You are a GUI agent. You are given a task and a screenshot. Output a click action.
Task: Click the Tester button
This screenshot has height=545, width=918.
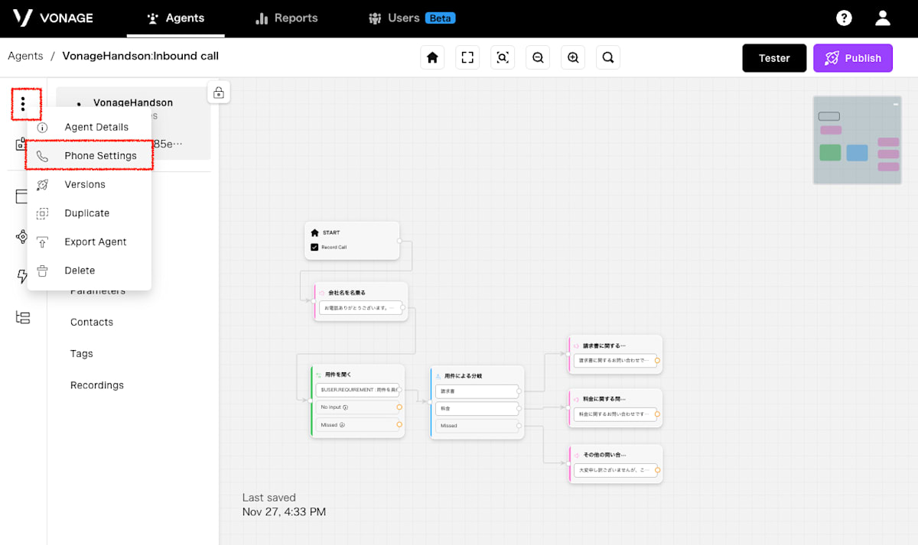pos(774,58)
